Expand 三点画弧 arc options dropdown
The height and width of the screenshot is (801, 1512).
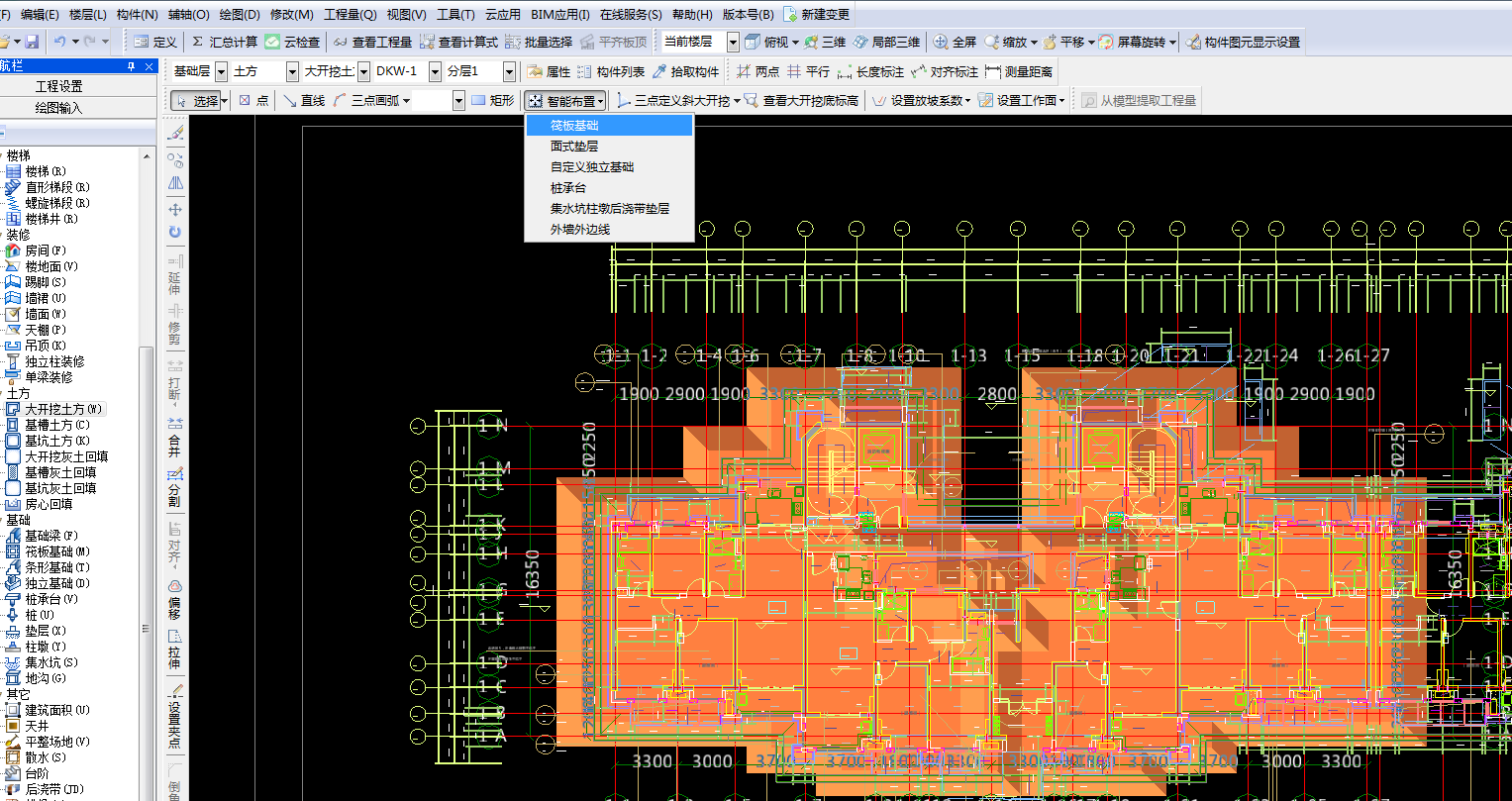pyautogui.click(x=406, y=101)
